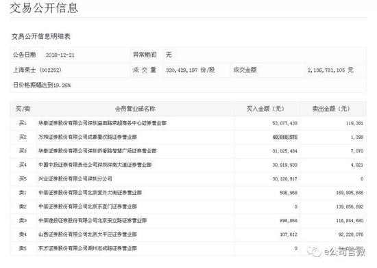Click the 无 value beside 异常期间
Screen dimensions: 377x268
(169, 55)
